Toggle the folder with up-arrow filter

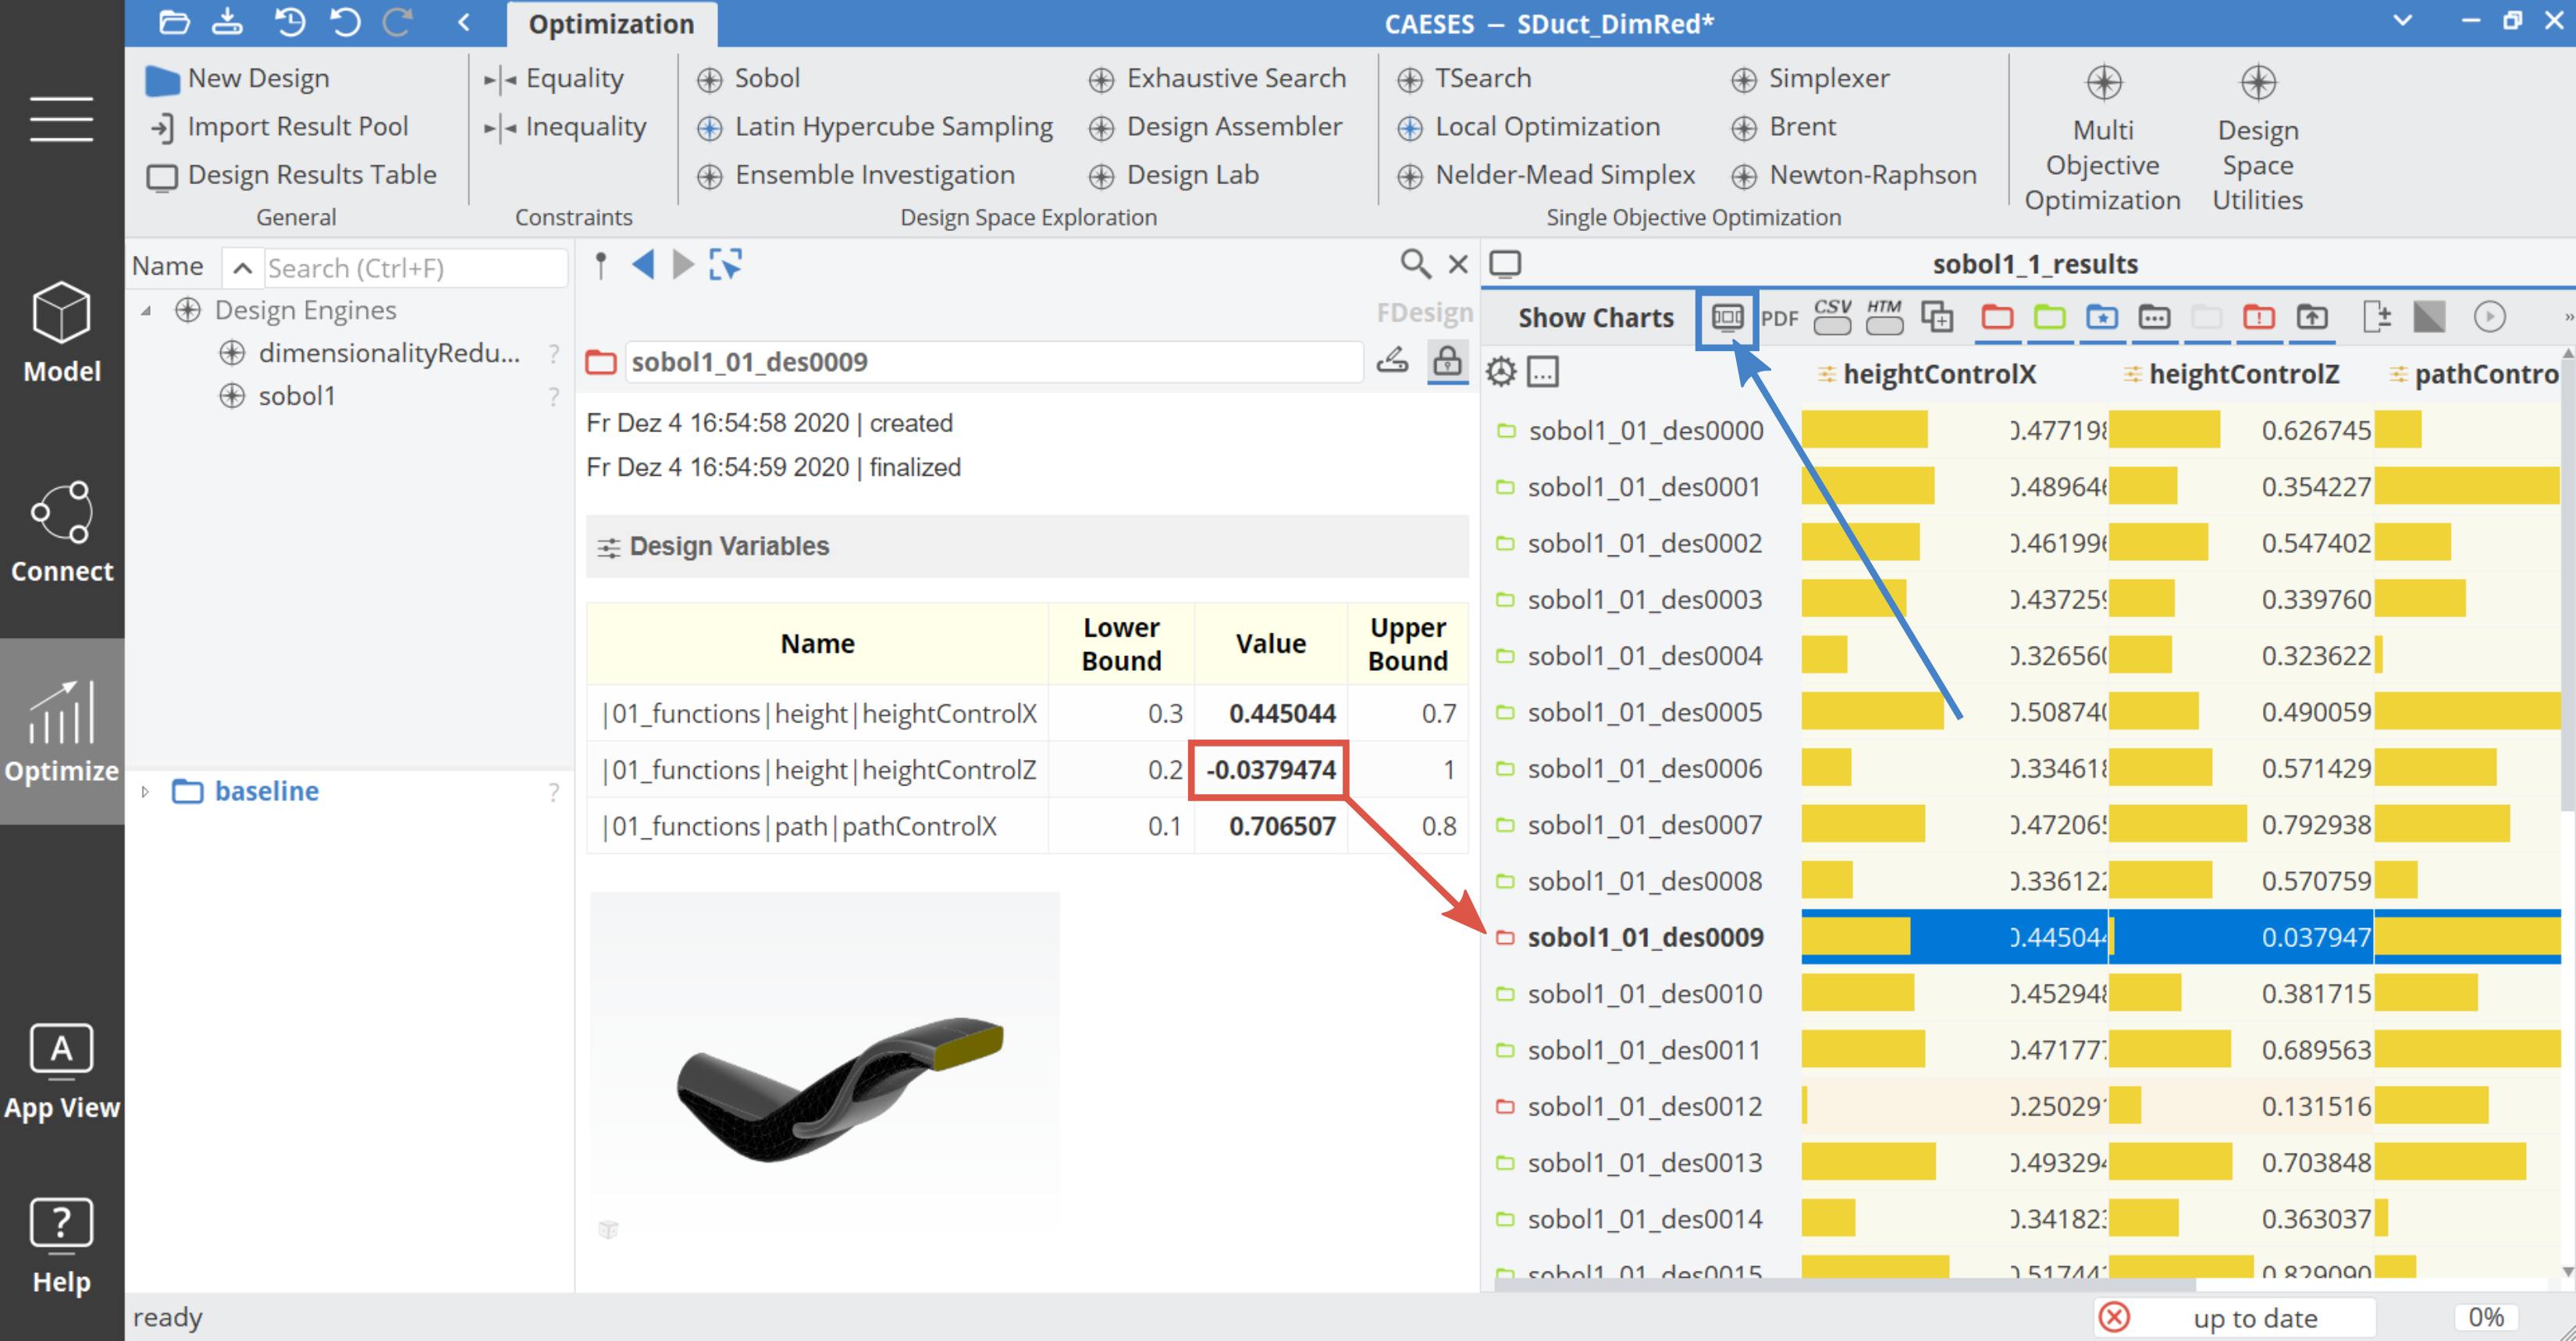[x=2311, y=317]
